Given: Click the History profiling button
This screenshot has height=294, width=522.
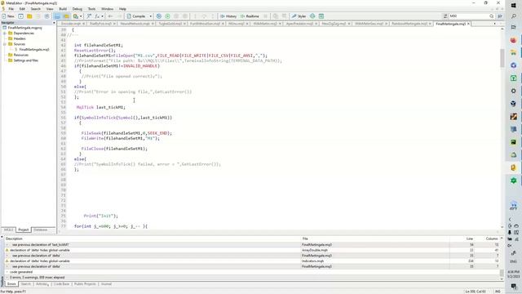Looking at the screenshot, I should coord(228,16).
